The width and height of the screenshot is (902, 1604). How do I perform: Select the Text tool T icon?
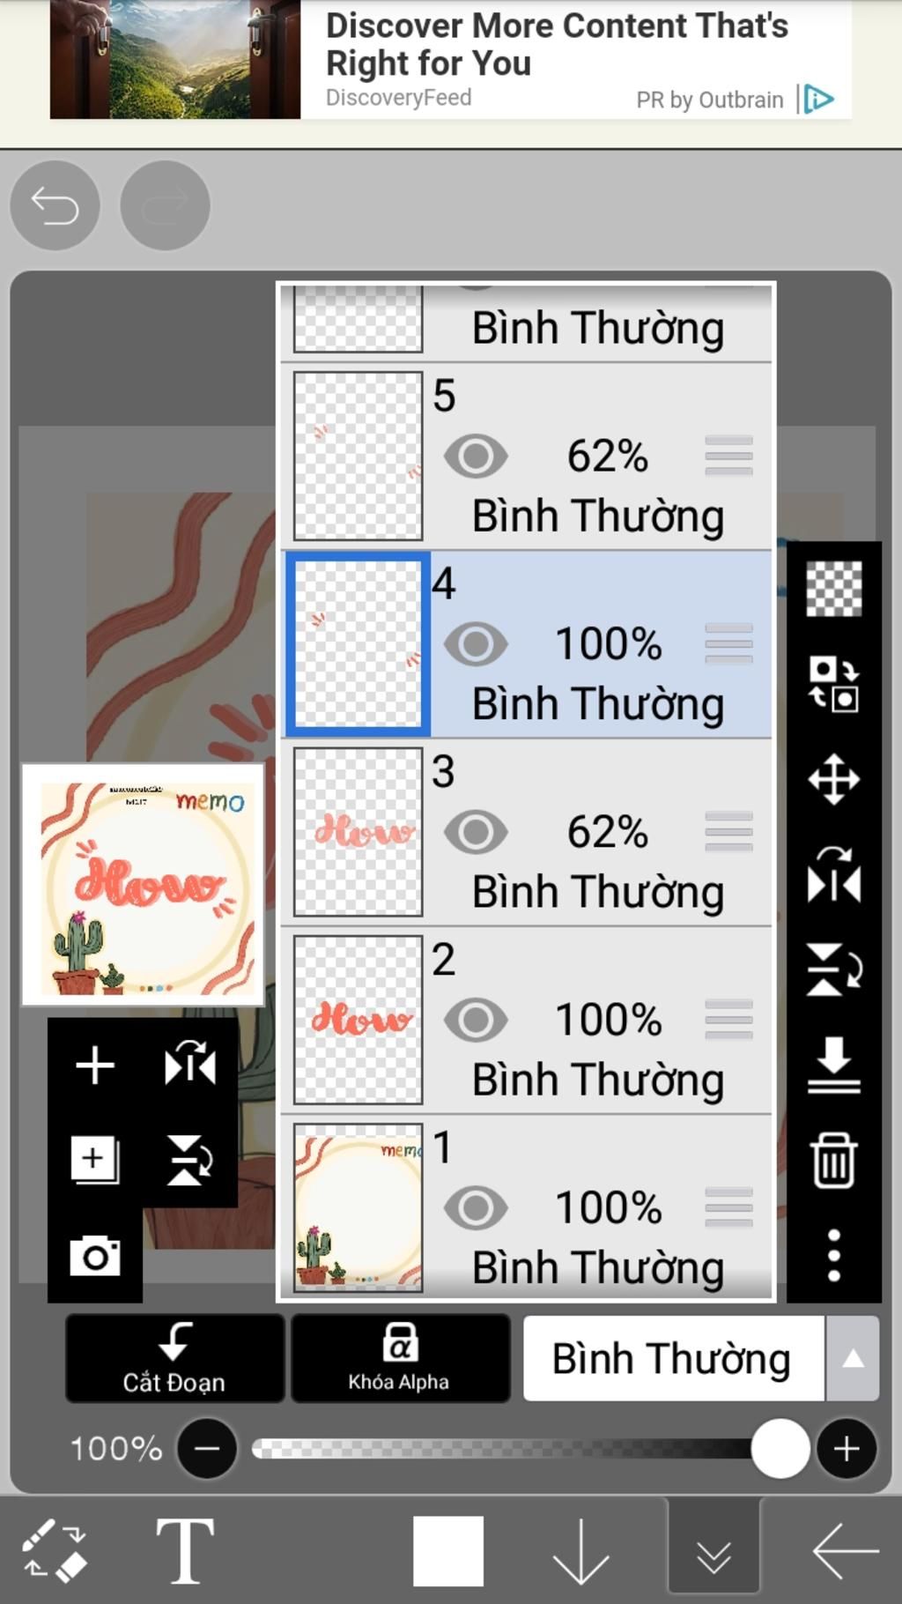tap(185, 1550)
